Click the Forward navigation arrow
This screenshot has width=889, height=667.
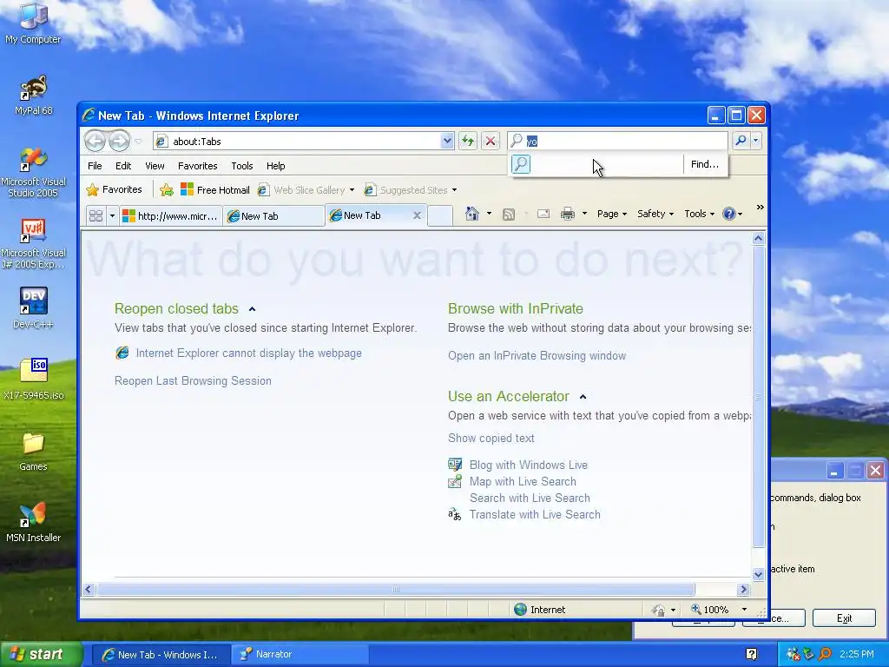119,141
